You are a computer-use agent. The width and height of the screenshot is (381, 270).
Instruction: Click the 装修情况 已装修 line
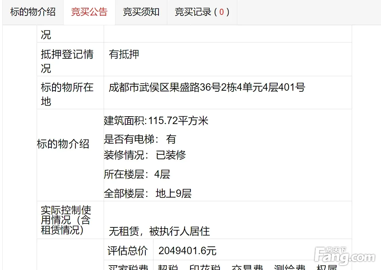145,155
